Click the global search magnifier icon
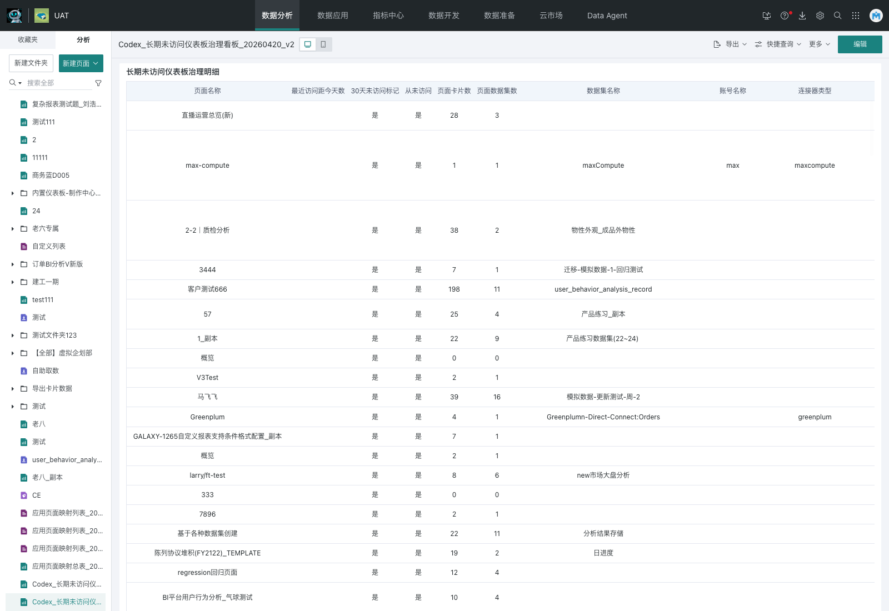Image resolution: width=889 pixels, height=611 pixels. click(838, 16)
